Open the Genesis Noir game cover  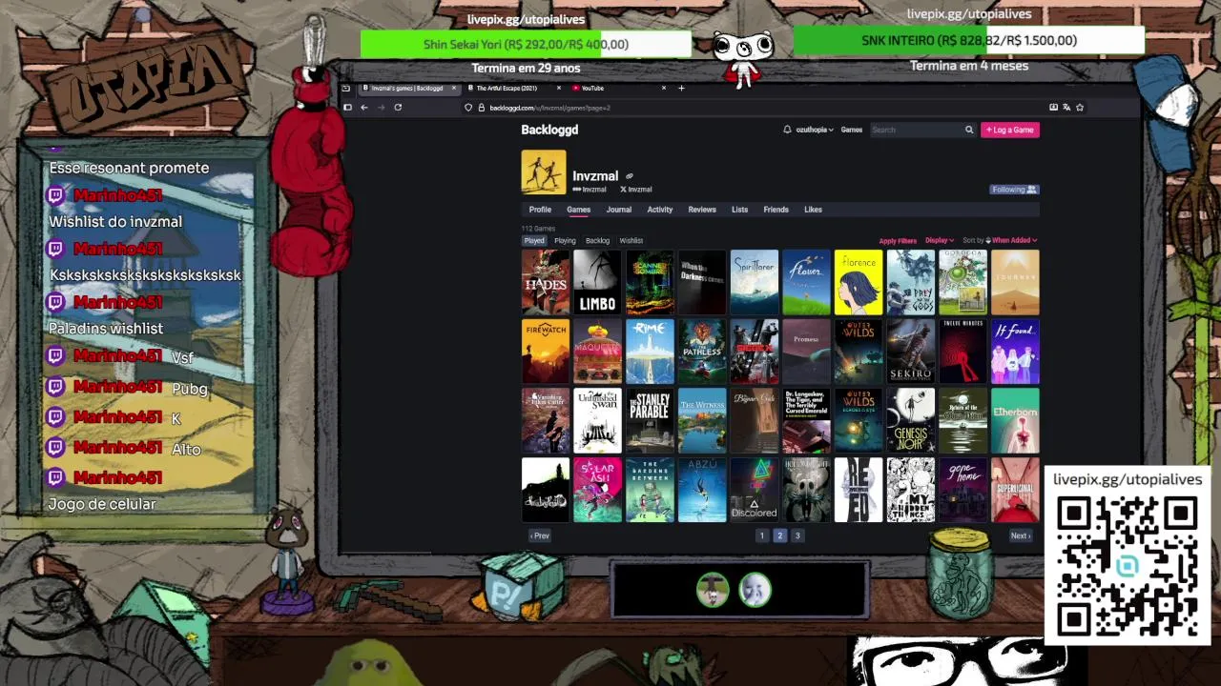[910, 420]
